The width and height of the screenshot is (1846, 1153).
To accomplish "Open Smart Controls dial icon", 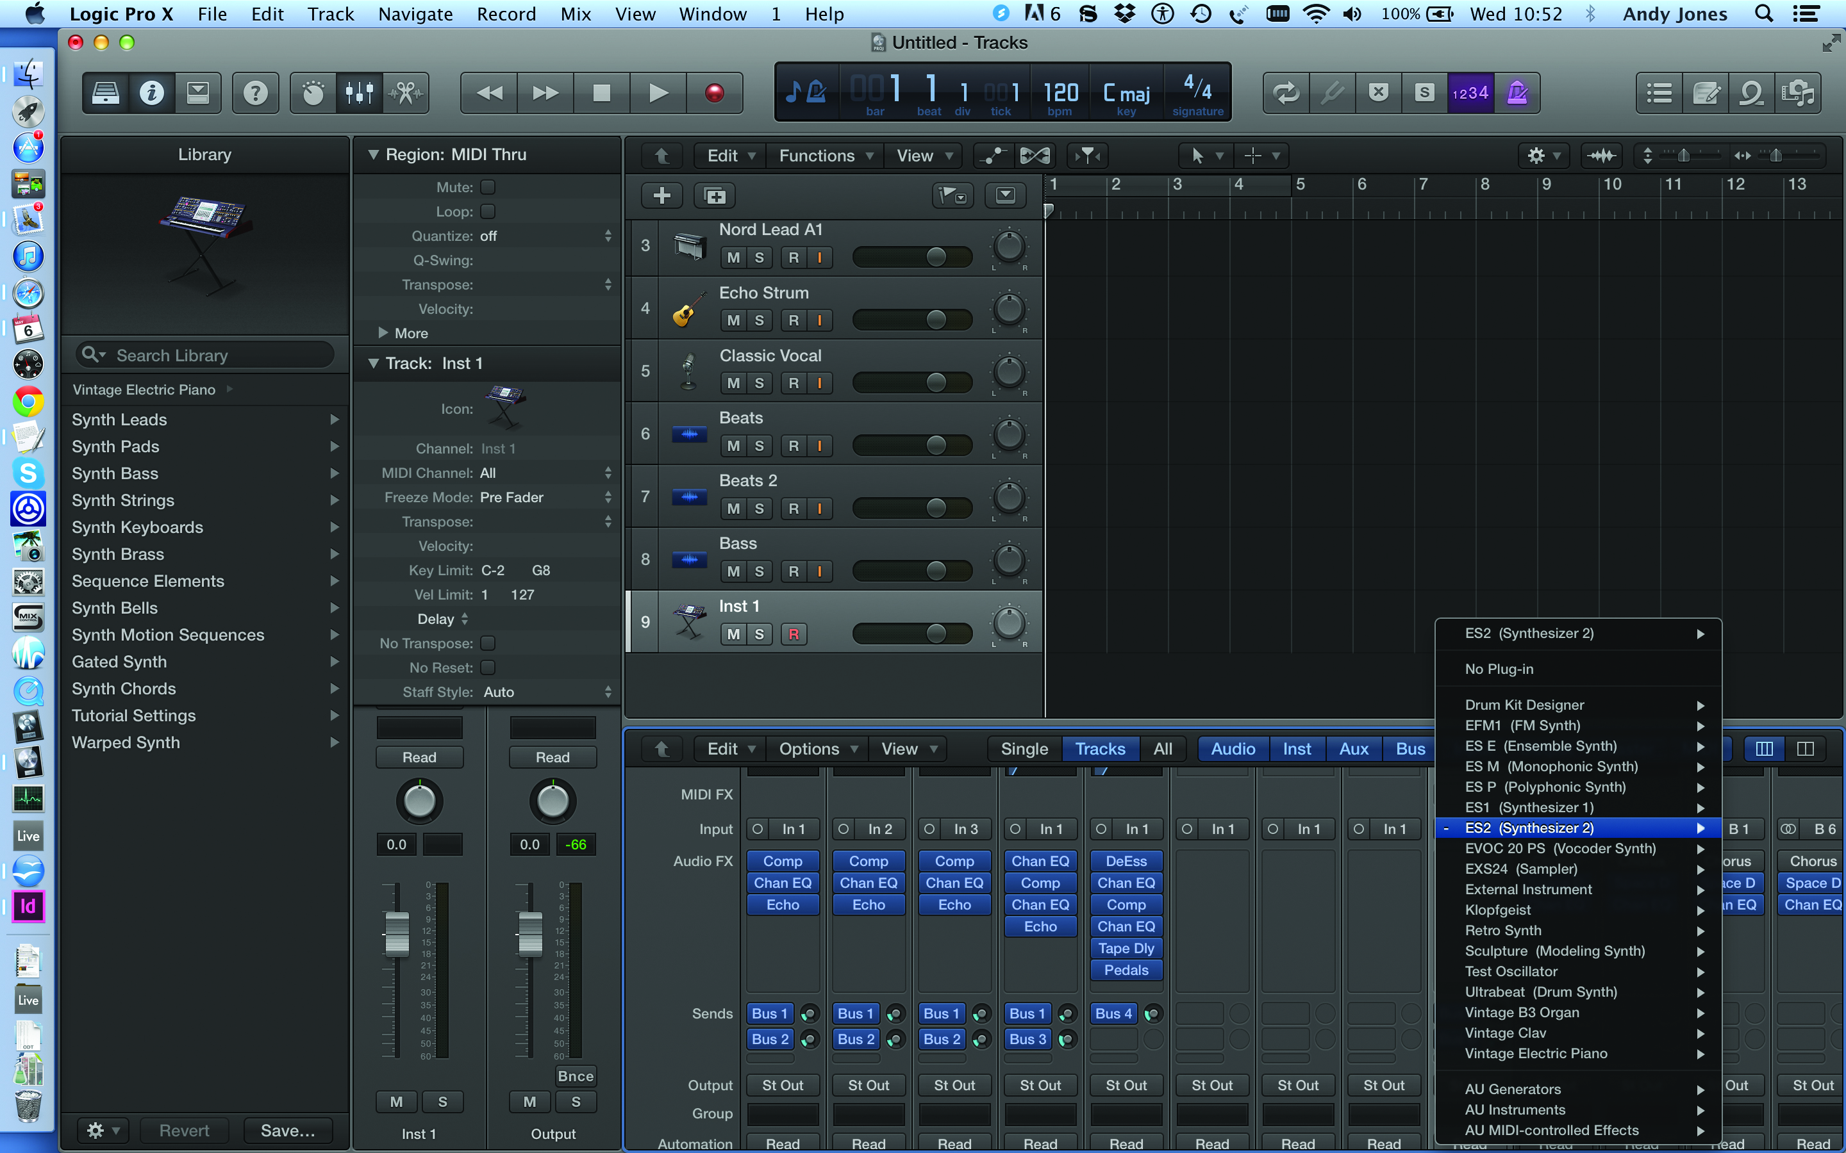I will click(313, 93).
